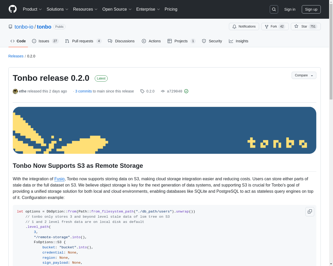Expand the Solutions menu

[x=57, y=9]
